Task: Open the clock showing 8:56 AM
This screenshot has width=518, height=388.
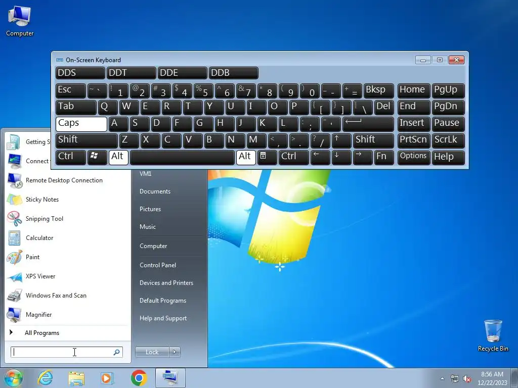Action: coord(492,378)
